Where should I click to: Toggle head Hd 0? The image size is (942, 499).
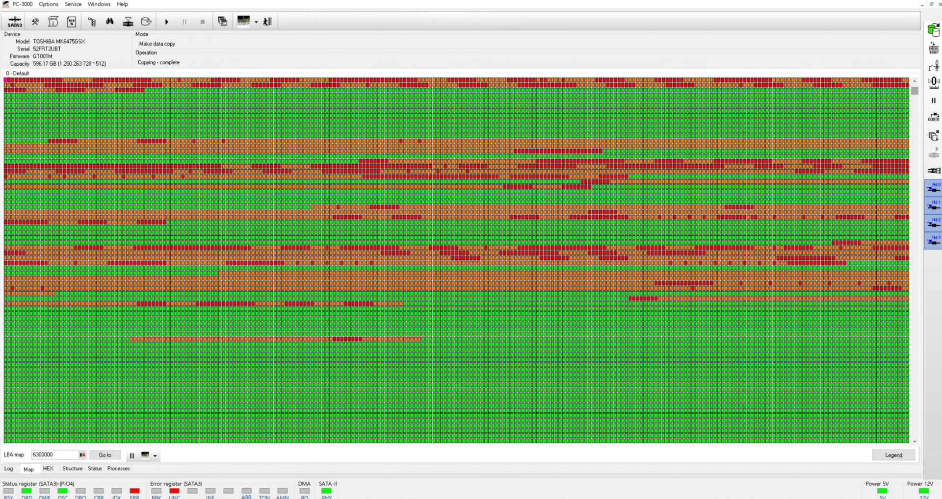pos(933,188)
